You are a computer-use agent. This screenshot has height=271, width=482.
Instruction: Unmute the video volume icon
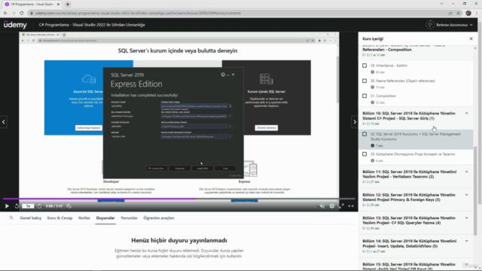(x=322, y=206)
